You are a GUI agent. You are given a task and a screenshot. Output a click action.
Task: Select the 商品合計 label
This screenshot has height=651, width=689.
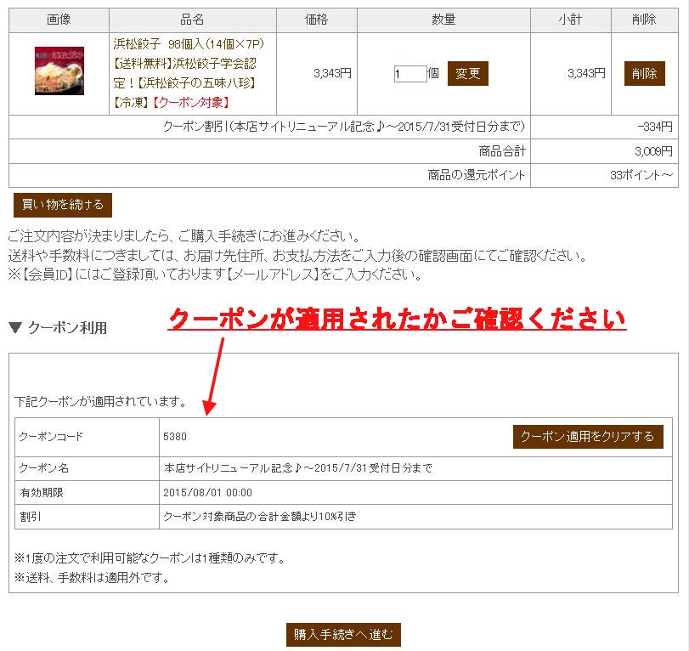click(x=502, y=151)
